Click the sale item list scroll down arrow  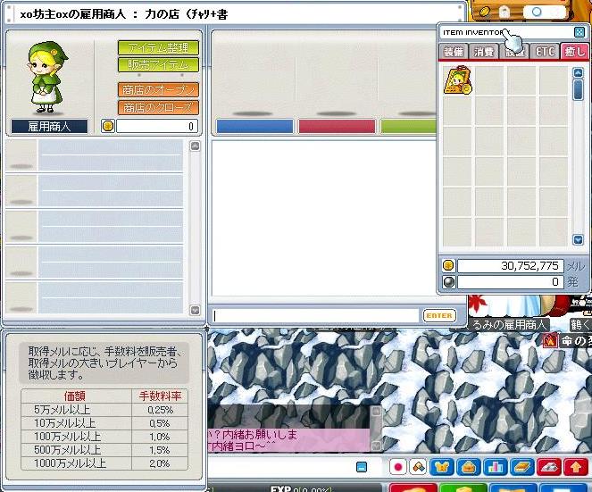coord(195,310)
